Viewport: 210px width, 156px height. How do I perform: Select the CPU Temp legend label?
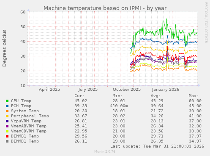(x=21, y=101)
